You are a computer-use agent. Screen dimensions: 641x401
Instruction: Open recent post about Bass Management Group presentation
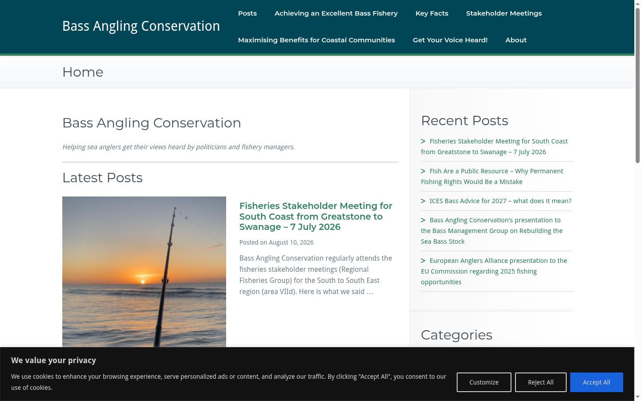pos(492,231)
